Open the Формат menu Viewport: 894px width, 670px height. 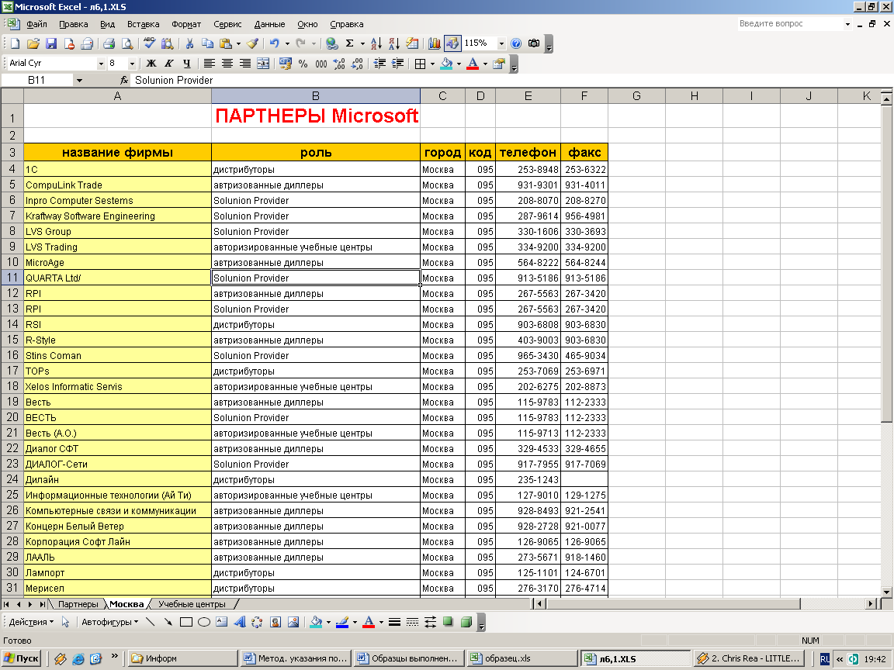(186, 24)
